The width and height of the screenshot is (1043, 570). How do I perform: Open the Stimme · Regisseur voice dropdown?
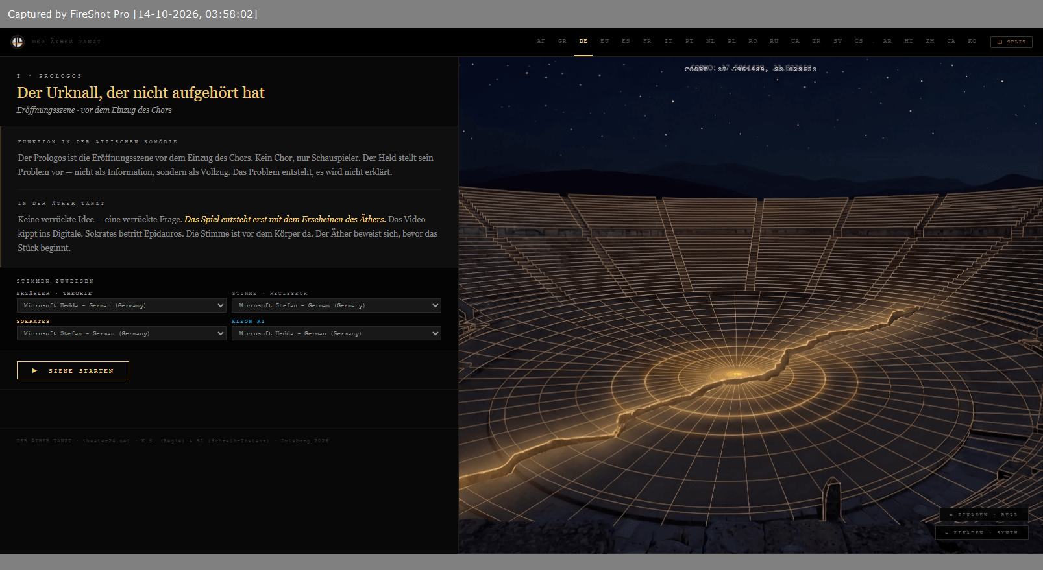point(336,305)
